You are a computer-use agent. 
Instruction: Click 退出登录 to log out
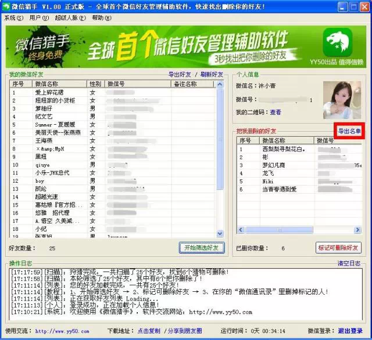tap(350, 331)
